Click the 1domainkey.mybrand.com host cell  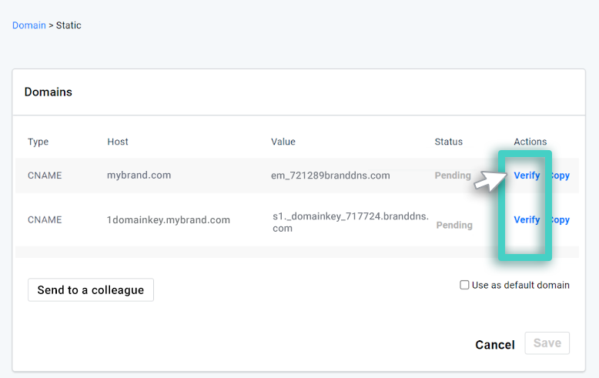[168, 220]
